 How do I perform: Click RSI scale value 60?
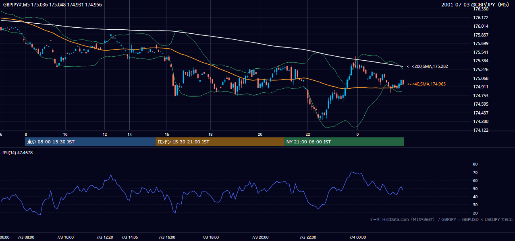(475, 180)
